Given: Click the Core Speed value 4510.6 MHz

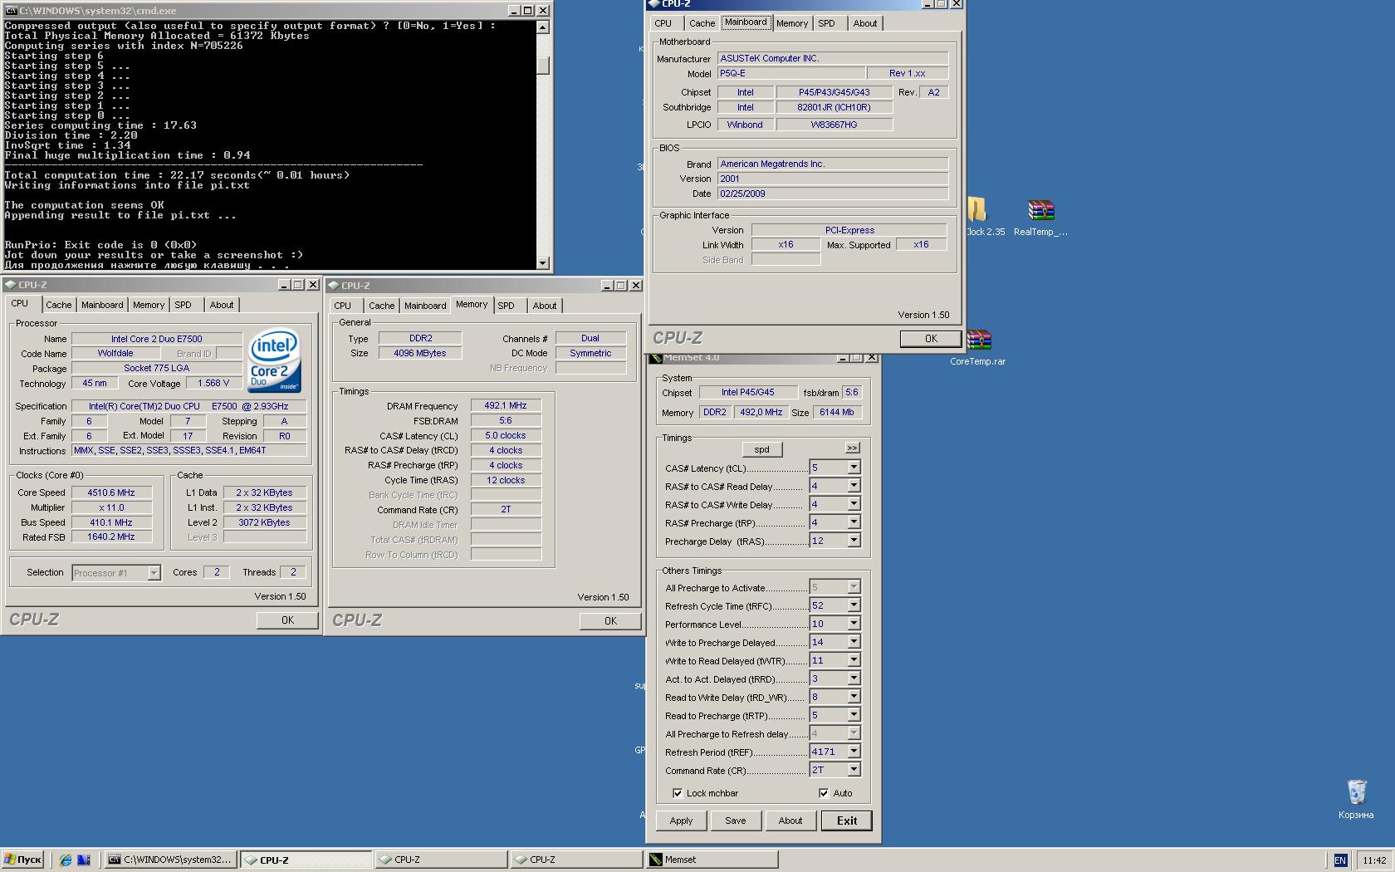Looking at the screenshot, I should point(111,492).
